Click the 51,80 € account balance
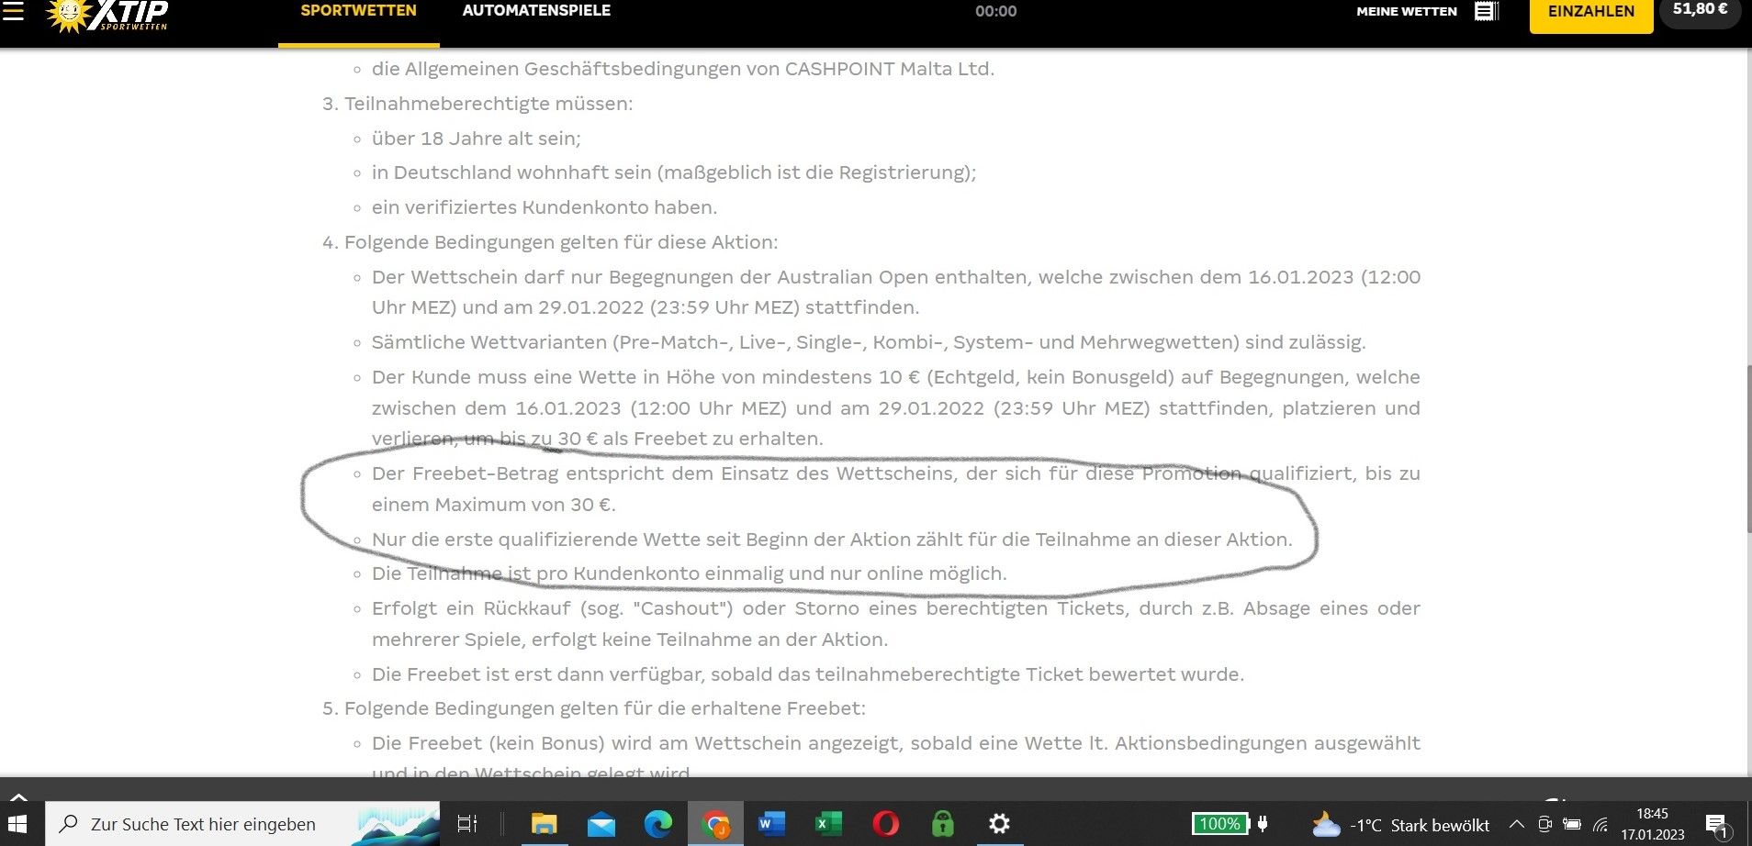The width and height of the screenshot is (1752, 846). (x=1700, y=10)
